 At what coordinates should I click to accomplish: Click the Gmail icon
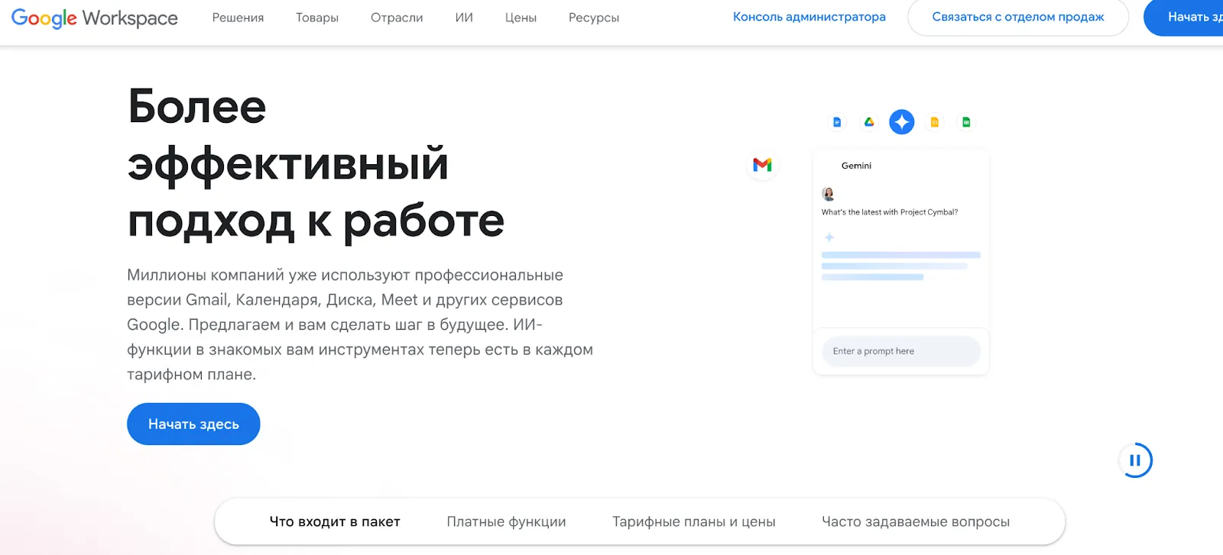pyautogui.click(x=762, y=165)
